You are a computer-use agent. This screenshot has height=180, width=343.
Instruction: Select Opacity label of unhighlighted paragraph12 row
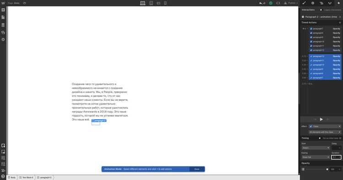click(337, 50)
